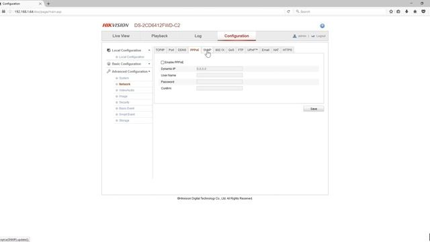Image resolution: width=430 pixels, height=242 pixels.
Task: Select the PPPoE network tab
Action: click(x=194, y=50)
